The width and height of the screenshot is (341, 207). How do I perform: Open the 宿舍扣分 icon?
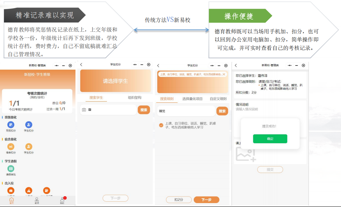point(11,147)
